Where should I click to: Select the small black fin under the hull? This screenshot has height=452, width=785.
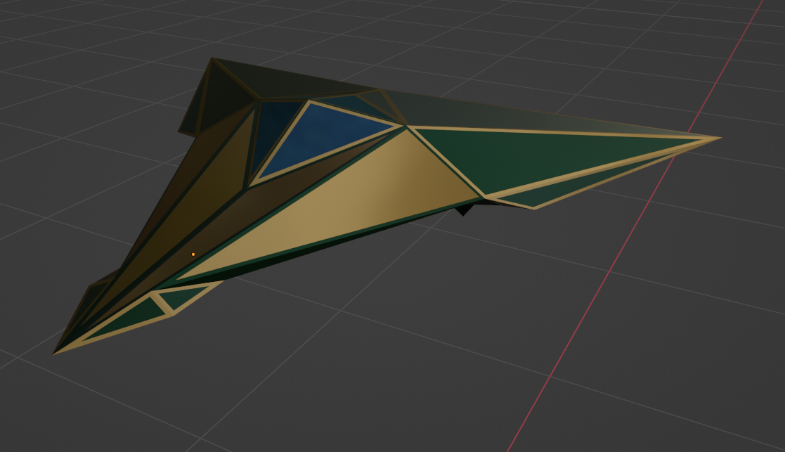(x=463, y=209)
